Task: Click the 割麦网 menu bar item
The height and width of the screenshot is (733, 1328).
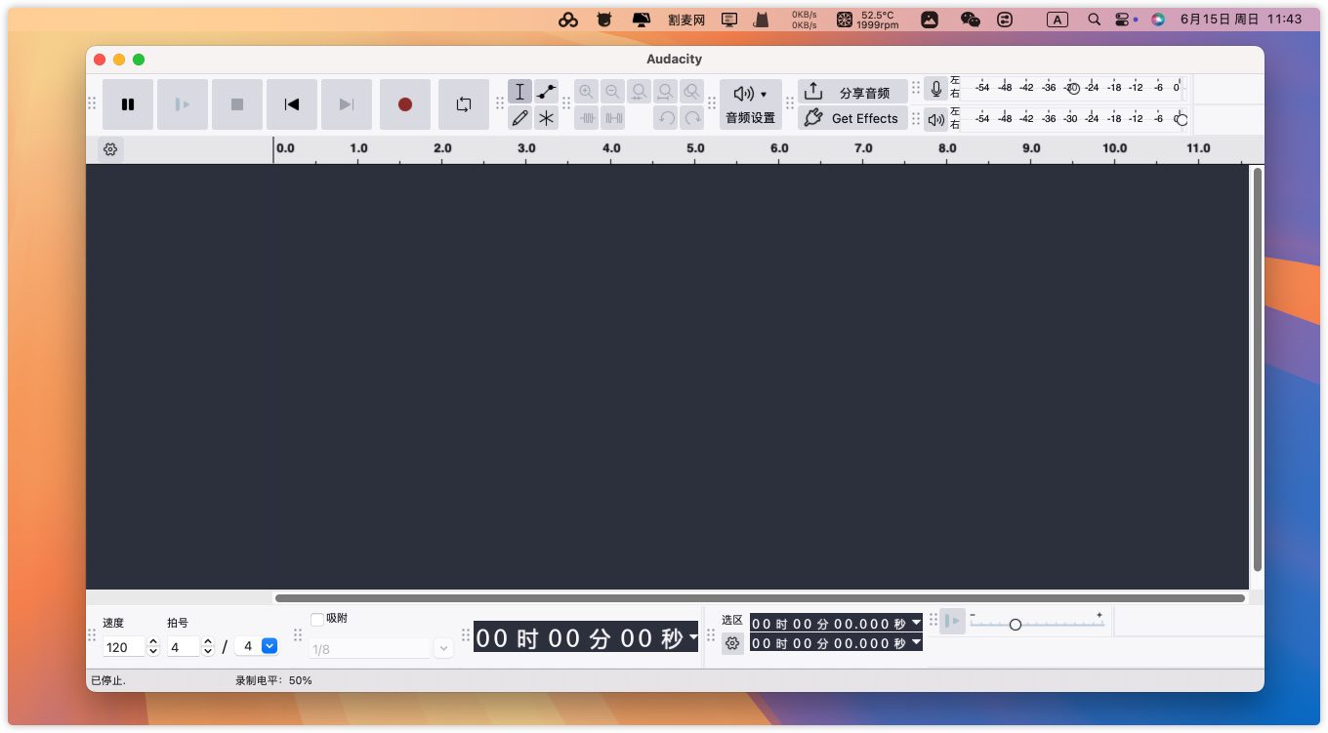Action: tap(686, 20)
